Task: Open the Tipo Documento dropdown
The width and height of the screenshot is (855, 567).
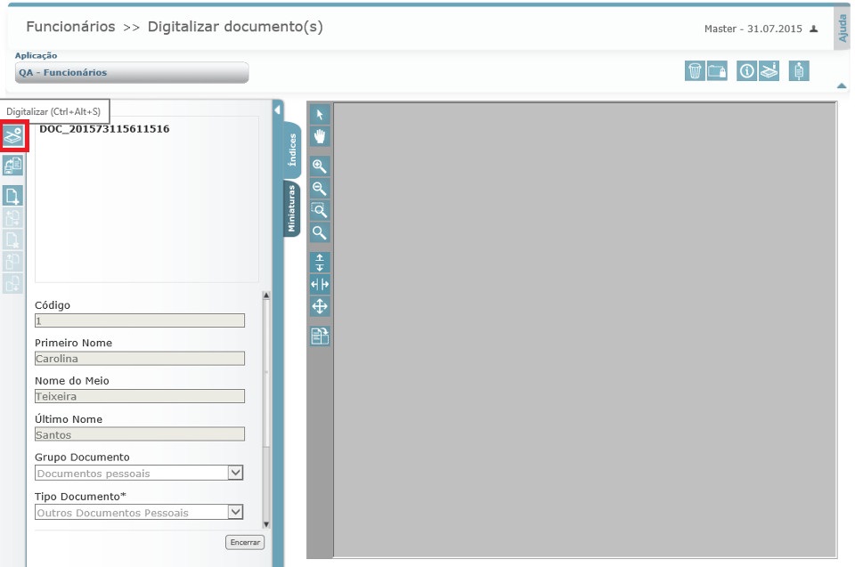Action: (237, 512)
